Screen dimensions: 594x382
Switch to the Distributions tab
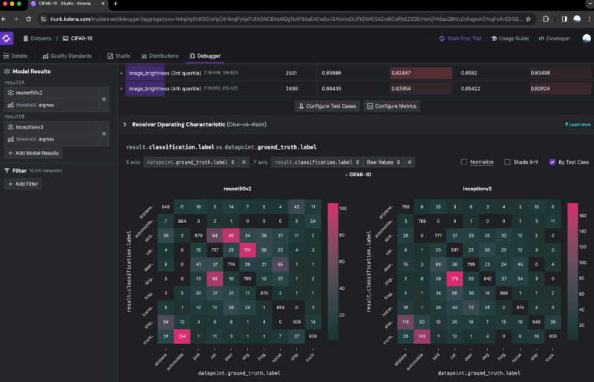(x=159, y=56)
